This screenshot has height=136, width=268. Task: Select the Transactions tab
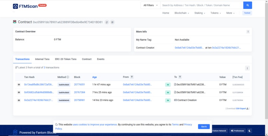pos(22,59)
